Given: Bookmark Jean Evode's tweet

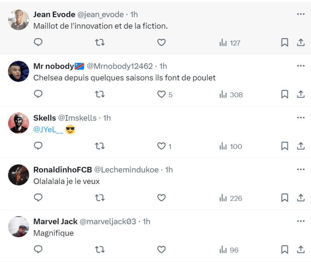Looking at the screenshot, I should [285, 43].
